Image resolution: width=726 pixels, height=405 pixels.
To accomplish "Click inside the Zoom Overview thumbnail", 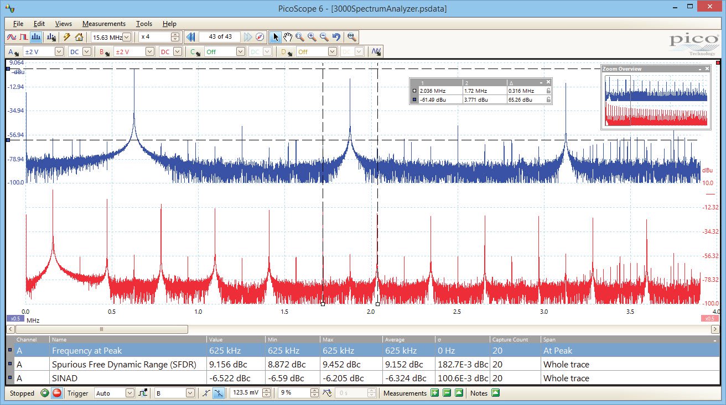I will tap(656, 101).
